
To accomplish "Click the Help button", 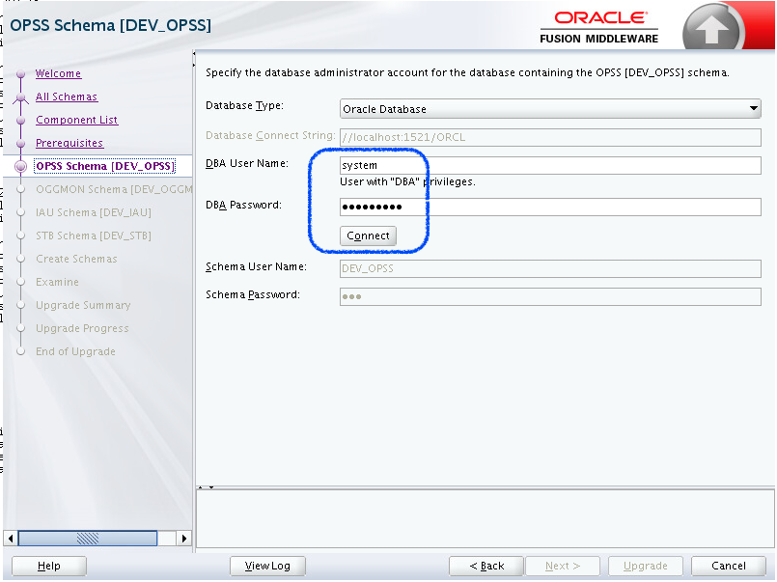I will 48,566.
